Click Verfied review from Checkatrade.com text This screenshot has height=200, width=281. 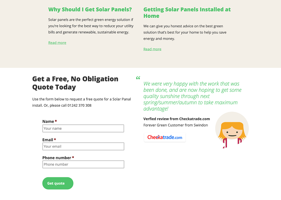click(x=176, y=119)
